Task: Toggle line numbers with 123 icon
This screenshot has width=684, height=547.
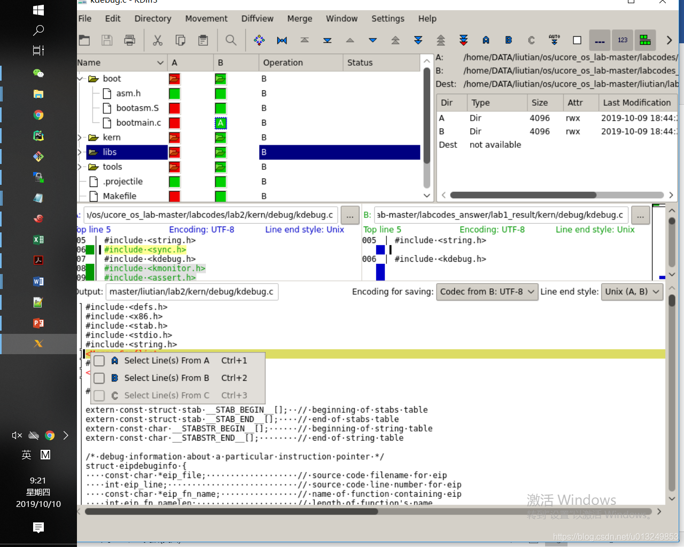Action: (x=623, y=40)
